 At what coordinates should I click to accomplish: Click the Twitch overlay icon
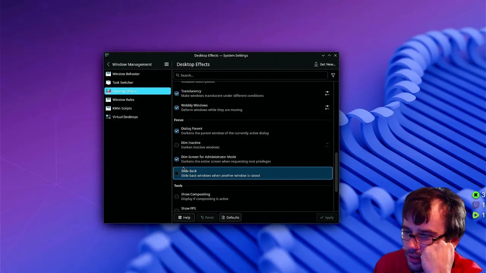pyautogui.click(x=475, y=205)
